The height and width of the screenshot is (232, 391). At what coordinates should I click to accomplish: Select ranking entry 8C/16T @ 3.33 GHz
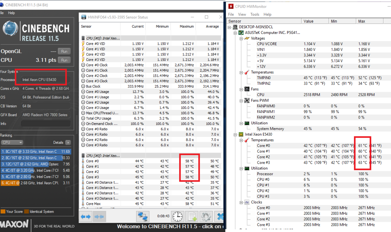35,151
